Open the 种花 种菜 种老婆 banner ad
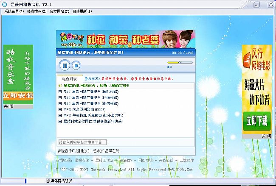 click(x=126, y=39)
